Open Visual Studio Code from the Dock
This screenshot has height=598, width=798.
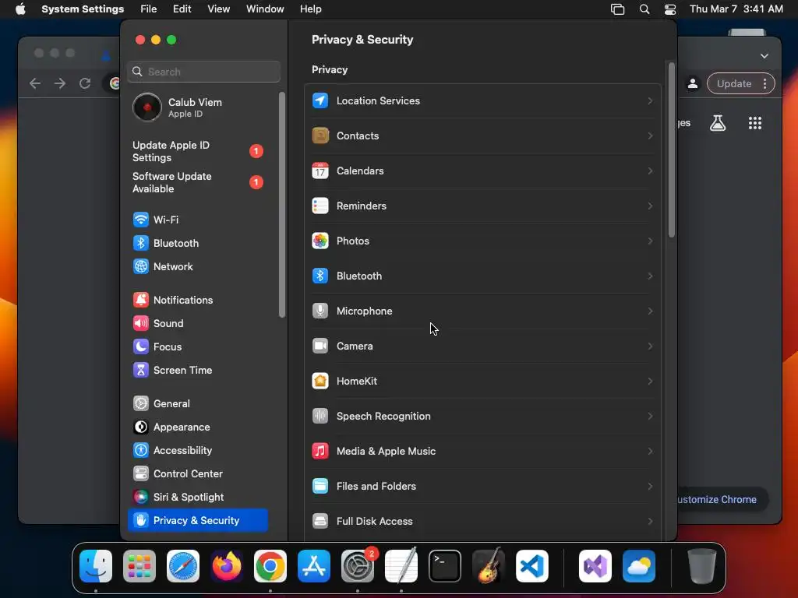point(532,566)
